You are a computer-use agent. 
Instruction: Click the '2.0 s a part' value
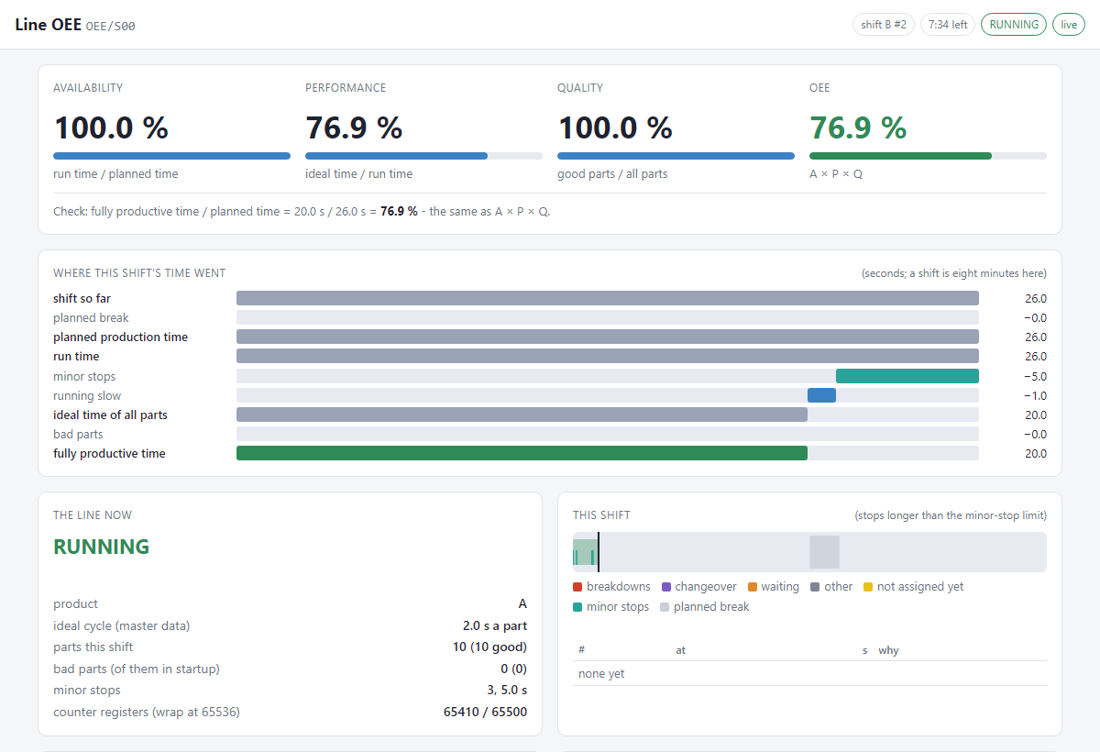[495, 626]
